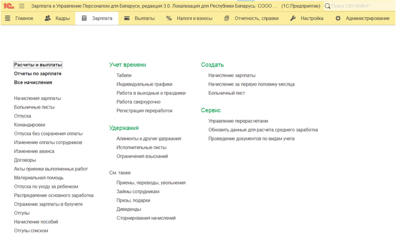The height and width of the screenshot is (247, 396).
Task: Click the Главное section list icon
Action: (8, 18)
